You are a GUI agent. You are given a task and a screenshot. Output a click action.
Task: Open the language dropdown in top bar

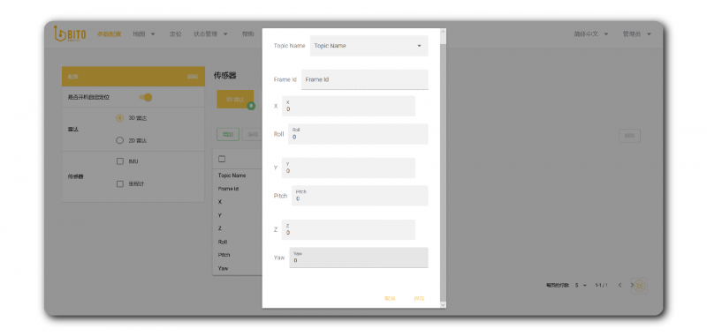591,34
